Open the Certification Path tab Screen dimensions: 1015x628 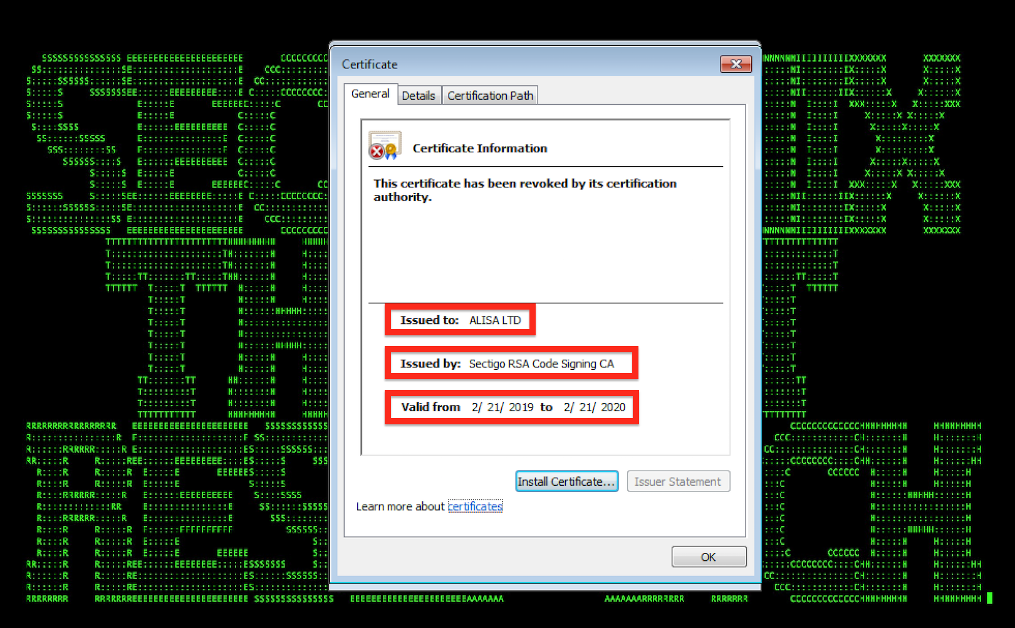[x=490, y=95]
